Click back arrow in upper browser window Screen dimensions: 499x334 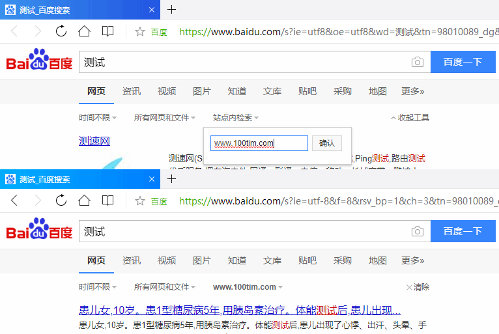pos(14,31)
